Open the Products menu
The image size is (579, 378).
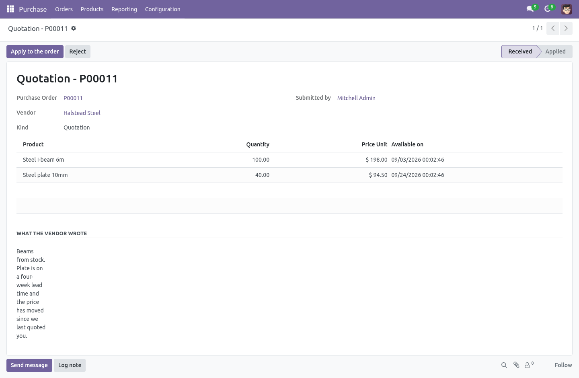[x=92, y=9]
